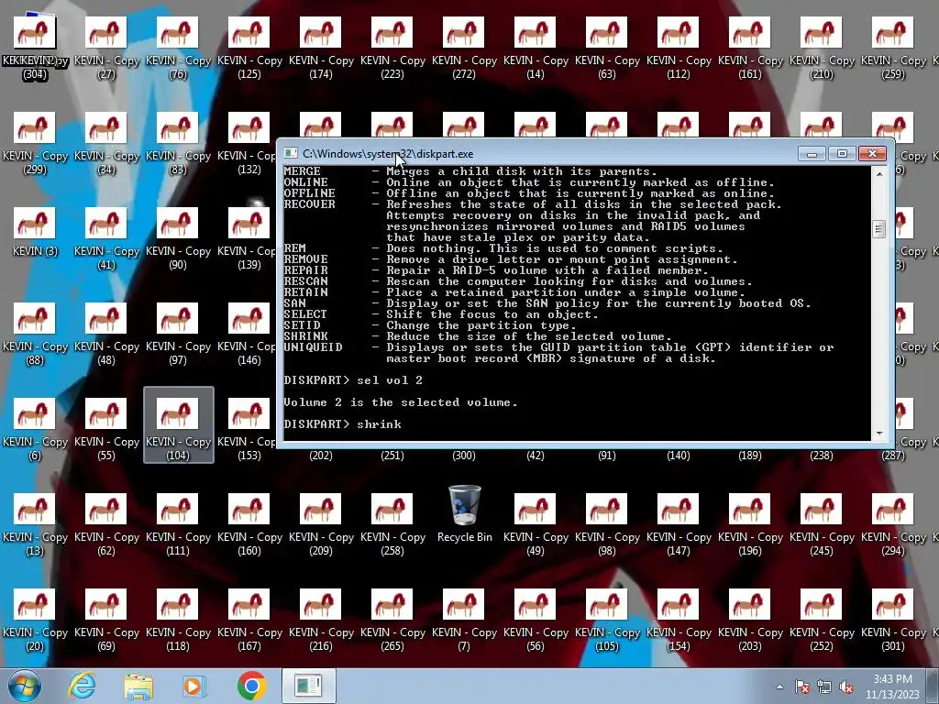Open Windows Explorer from the taskbar
The image size is (939, 704).
(x=138, y=686)
